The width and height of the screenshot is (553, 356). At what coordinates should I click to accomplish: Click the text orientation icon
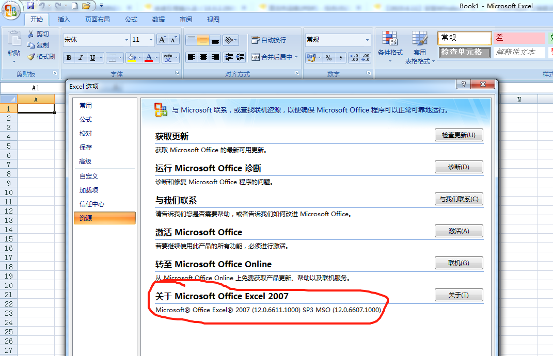point(229,40)
